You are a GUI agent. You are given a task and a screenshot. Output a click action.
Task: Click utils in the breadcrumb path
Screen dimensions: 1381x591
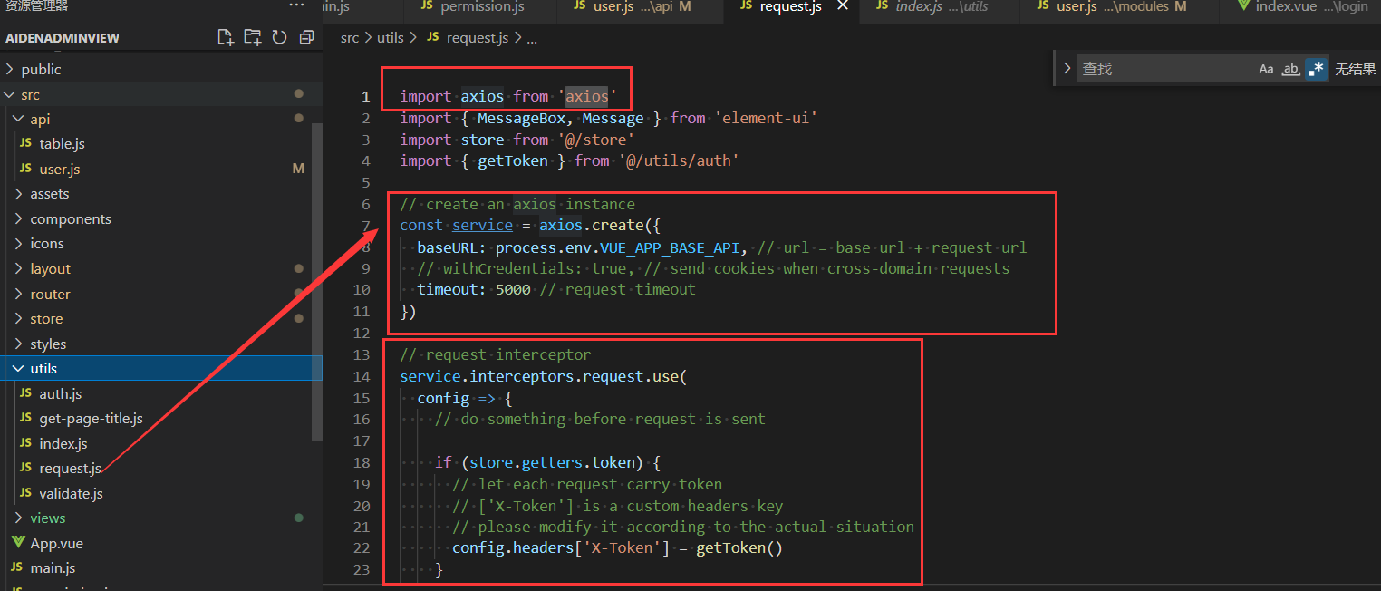coord(391,38)
